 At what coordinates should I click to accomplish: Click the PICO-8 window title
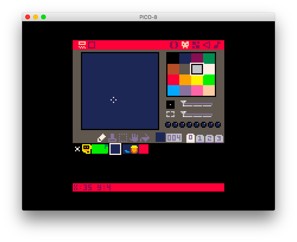(148, 17)
